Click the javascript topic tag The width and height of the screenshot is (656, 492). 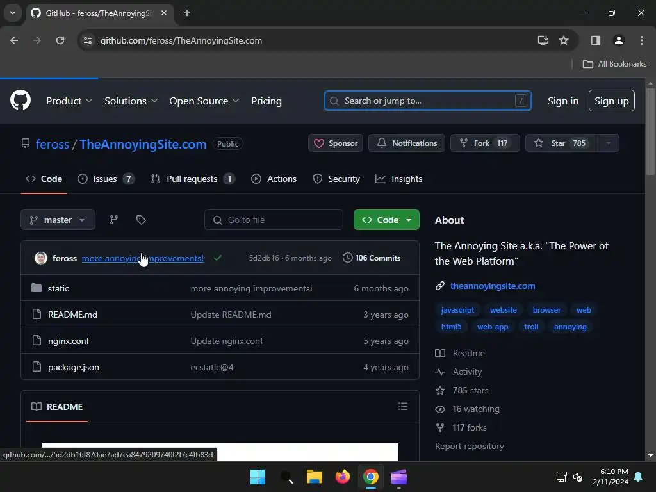click(x=457, y=310)
